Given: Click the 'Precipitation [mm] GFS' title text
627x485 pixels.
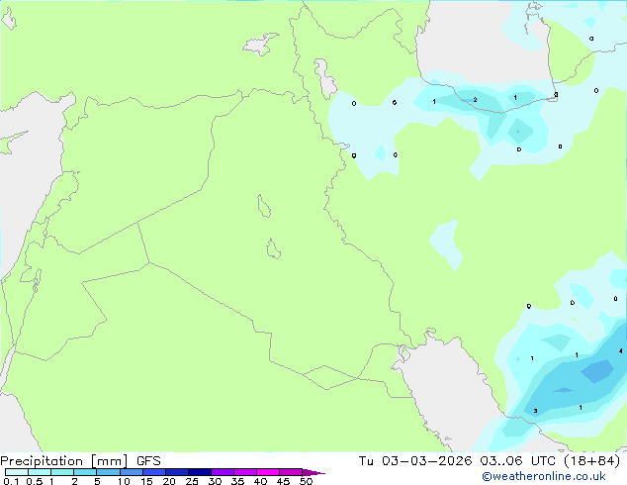Looking at the screenshot, I should [x=80, y=461].
